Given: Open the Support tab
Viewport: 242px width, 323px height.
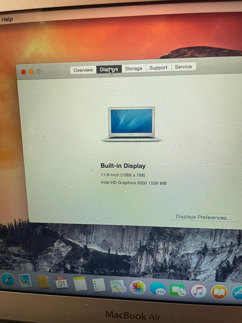Looking at the screenshot, I should point(158,68).
